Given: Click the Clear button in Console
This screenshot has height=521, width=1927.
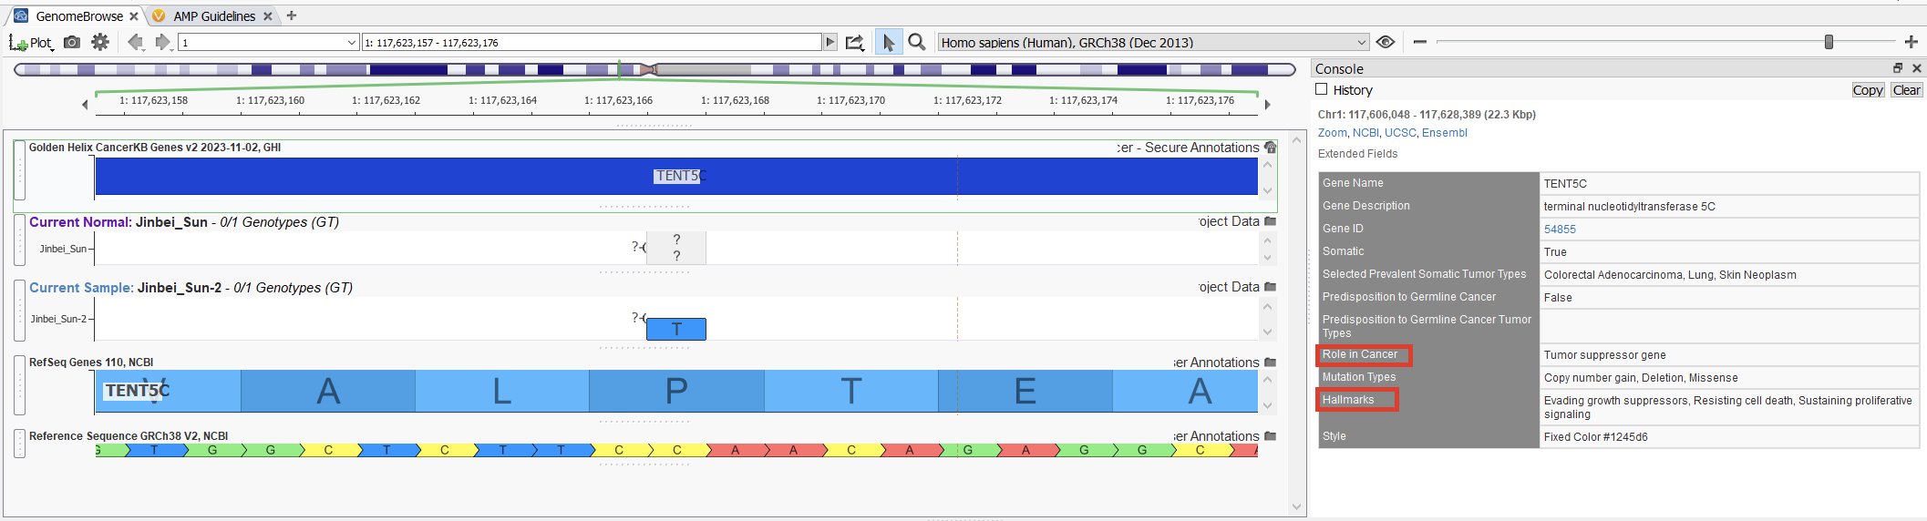Looking at the screenshot, I should click(1907, 90).
